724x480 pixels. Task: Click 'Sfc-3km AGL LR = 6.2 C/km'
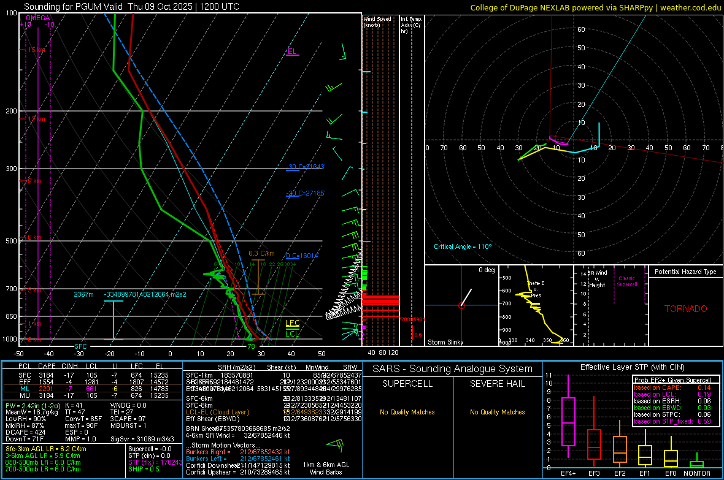coord(46,449)
